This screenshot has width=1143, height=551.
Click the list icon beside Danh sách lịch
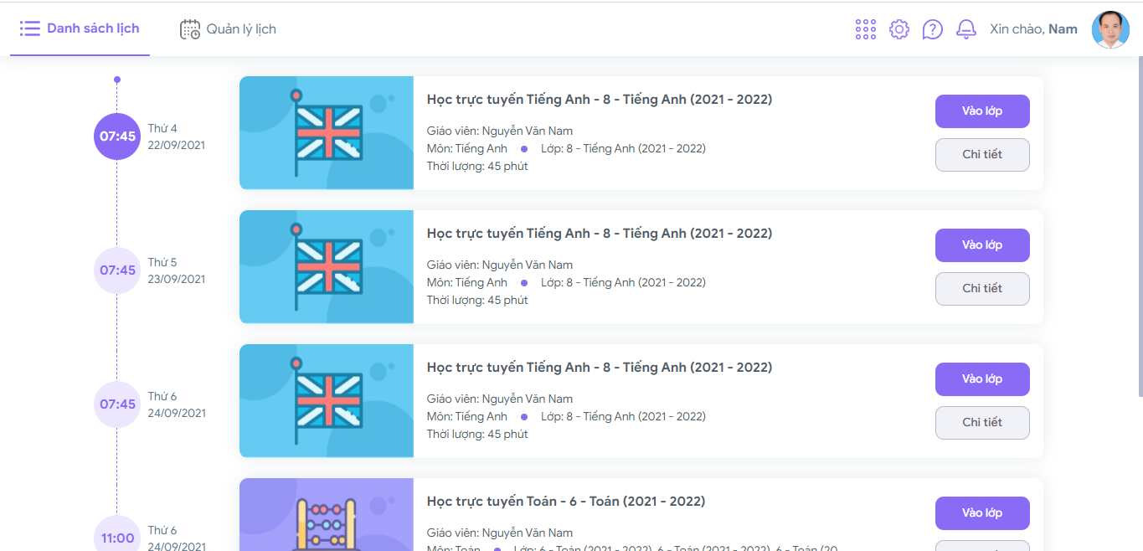(x=30, y=29)
